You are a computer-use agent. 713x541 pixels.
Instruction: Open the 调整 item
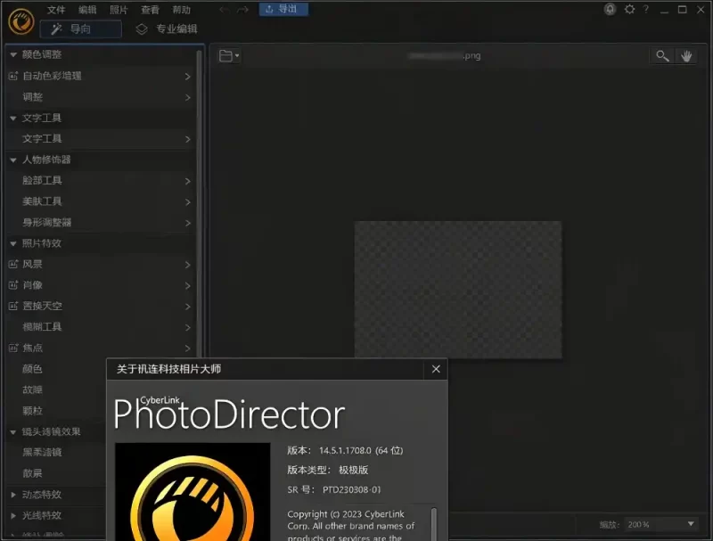pos(100,97)
